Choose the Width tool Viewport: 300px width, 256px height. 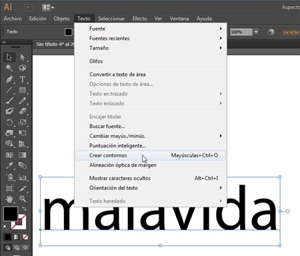coord(9,133)
